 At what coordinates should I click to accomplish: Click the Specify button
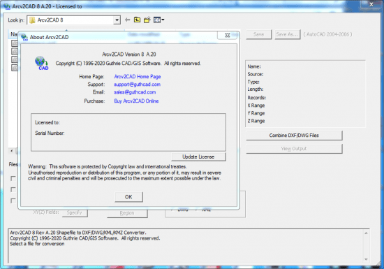[74, 212]
